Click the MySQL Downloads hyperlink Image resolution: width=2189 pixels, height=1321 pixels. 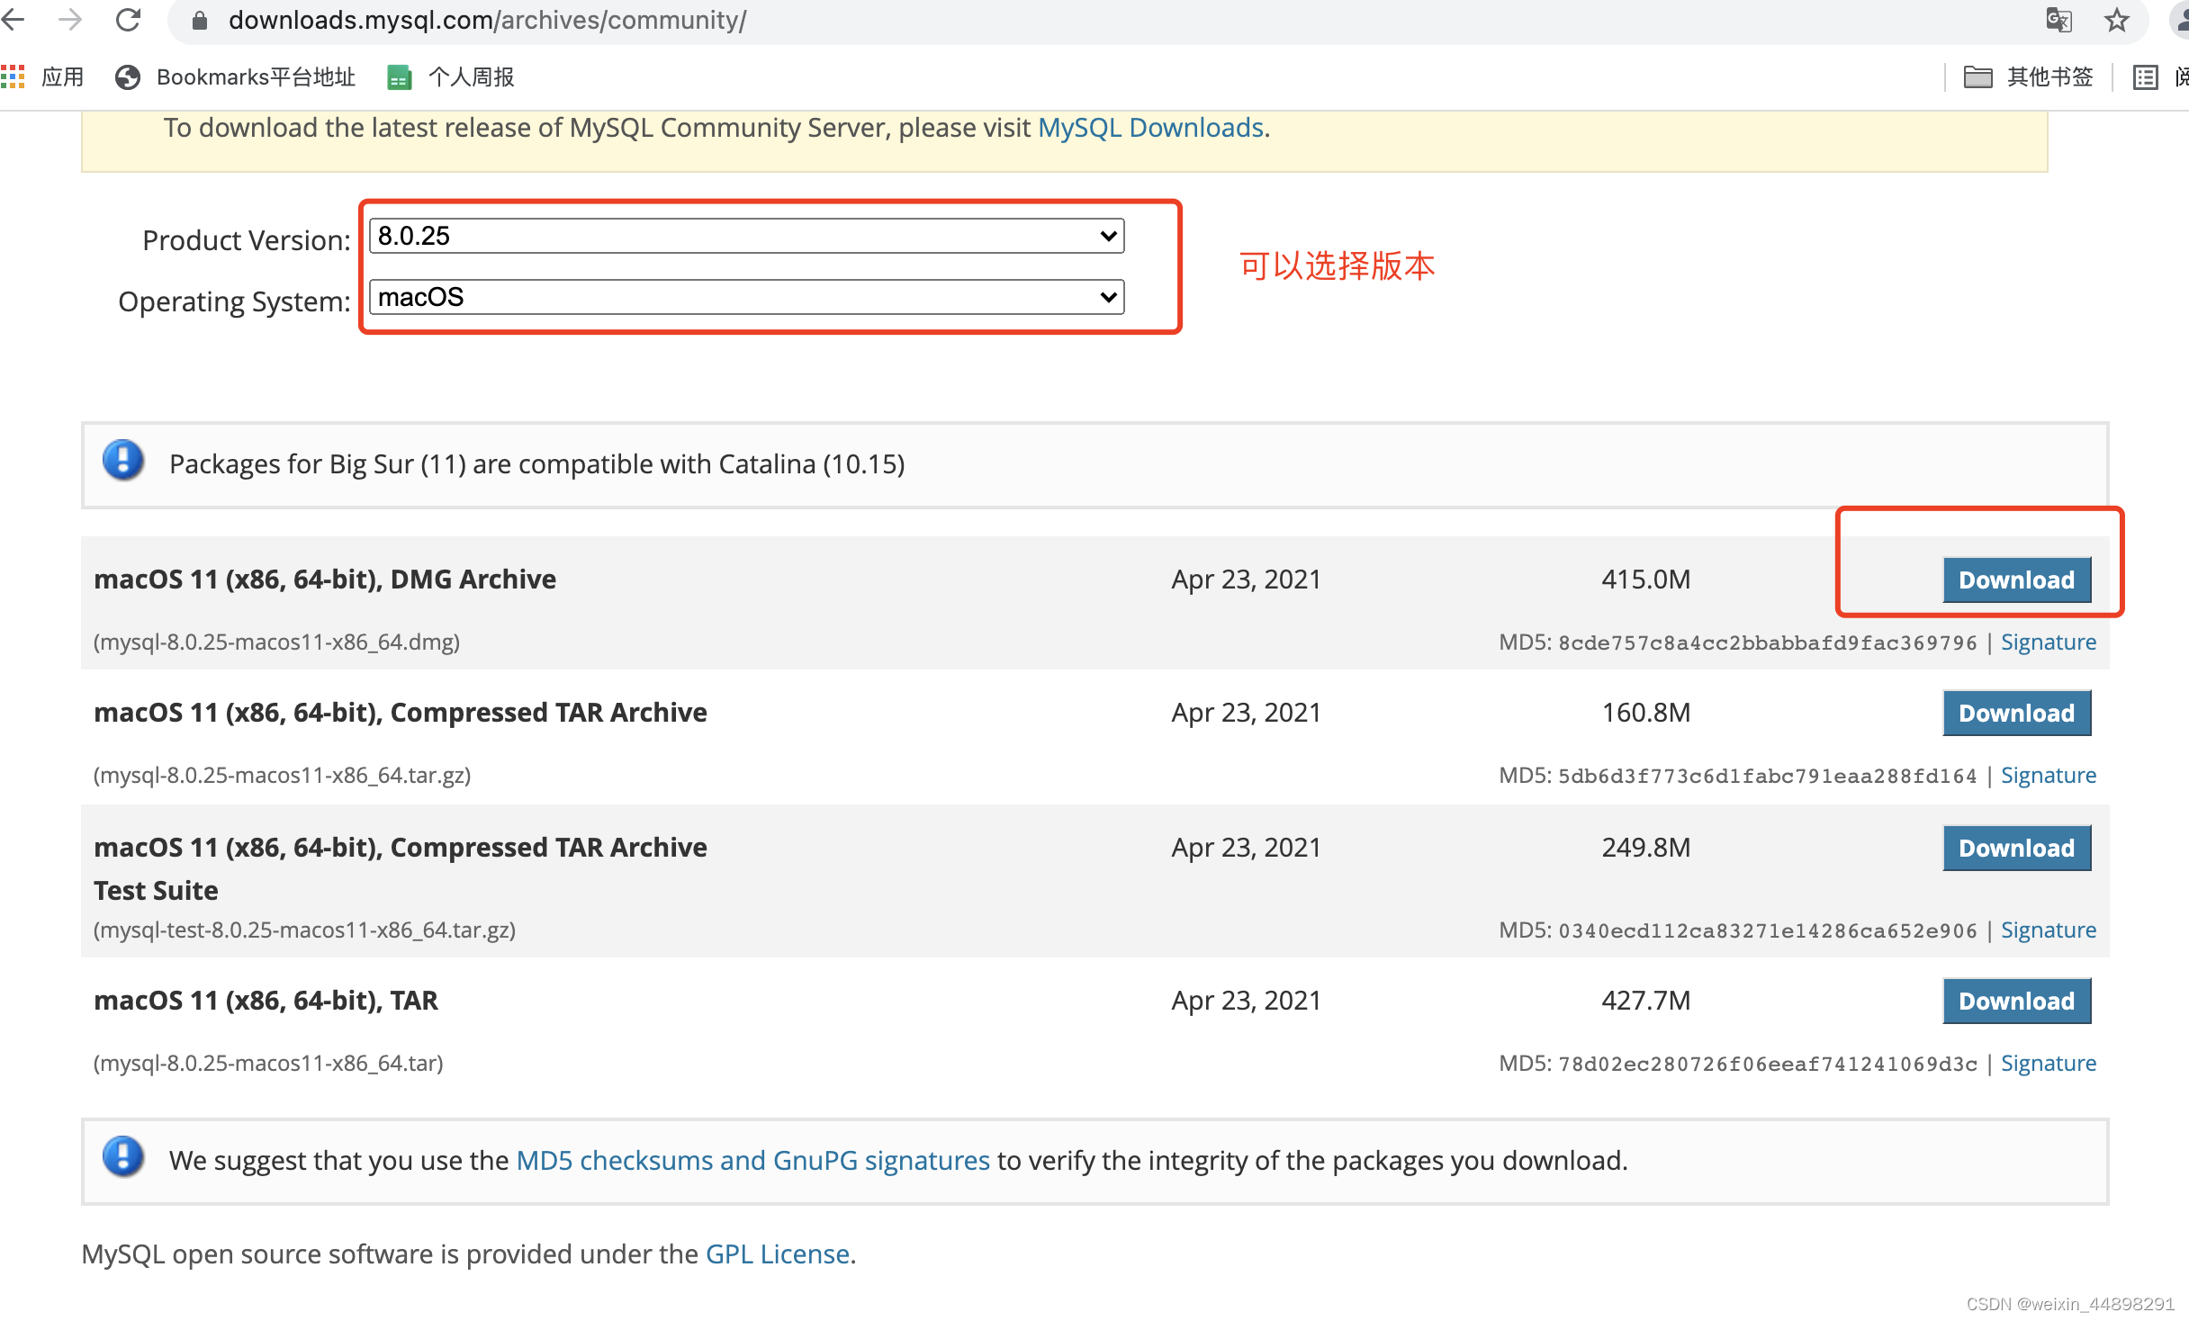point(1149,127)
